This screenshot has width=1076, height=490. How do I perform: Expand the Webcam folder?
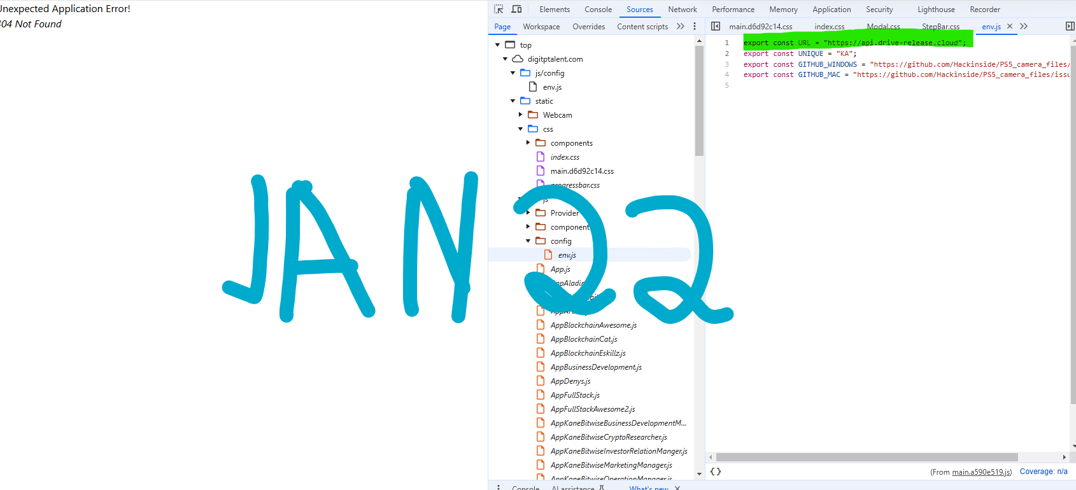[521, 115]
